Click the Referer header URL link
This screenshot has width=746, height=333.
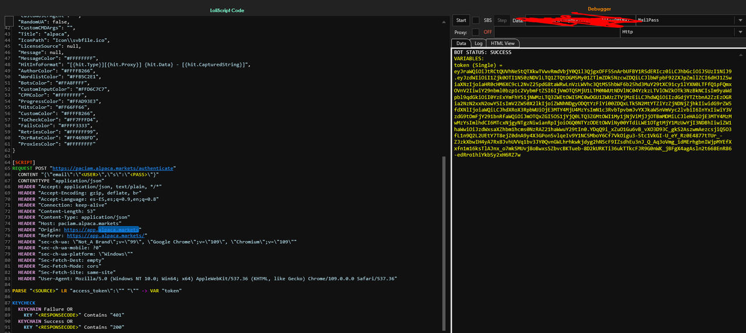tap(105, 236)
